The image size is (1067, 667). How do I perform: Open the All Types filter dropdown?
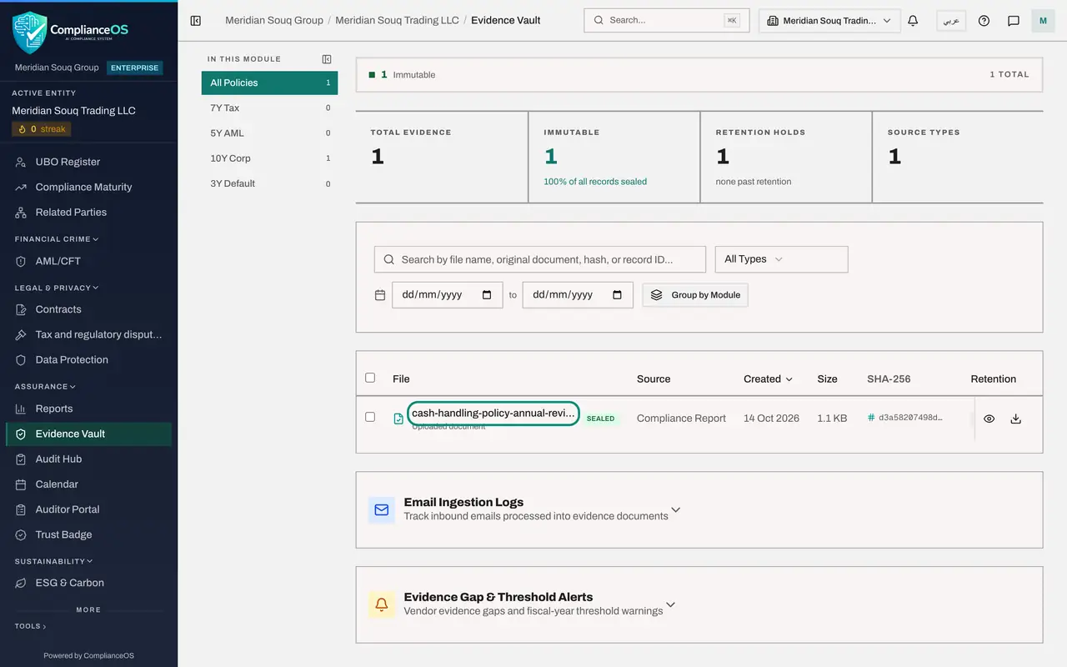pos(781,259)
